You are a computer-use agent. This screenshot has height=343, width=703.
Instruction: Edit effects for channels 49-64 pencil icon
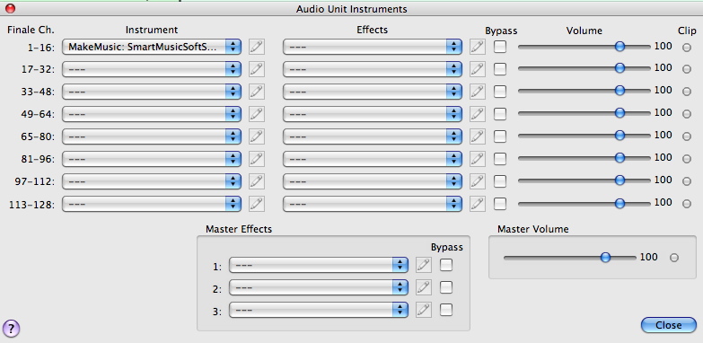[x=478, y=114]
